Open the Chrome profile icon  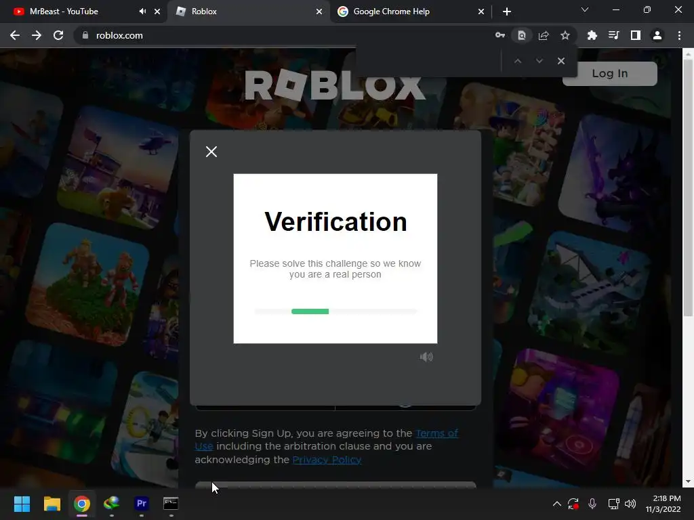pyautogui.click(x=657, y=35)
